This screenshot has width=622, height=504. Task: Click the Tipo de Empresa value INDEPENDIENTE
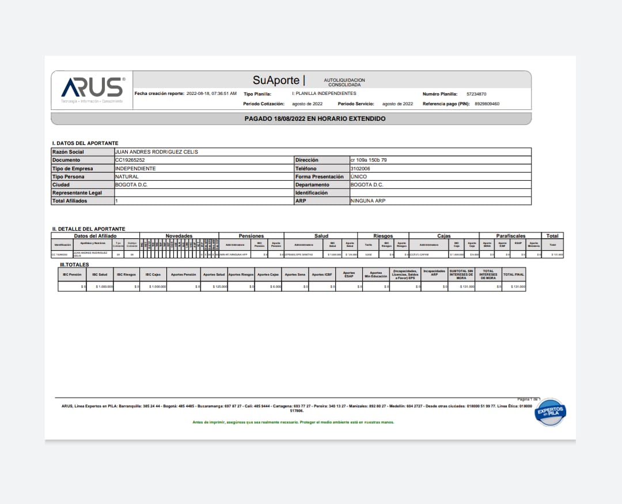point(135,169)
